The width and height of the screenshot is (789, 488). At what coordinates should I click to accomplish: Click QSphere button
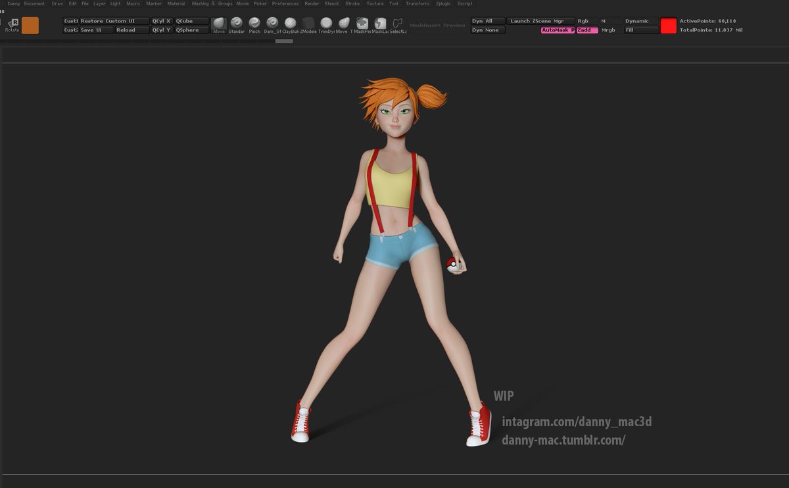pyautogui.click(x=191, y=30)
